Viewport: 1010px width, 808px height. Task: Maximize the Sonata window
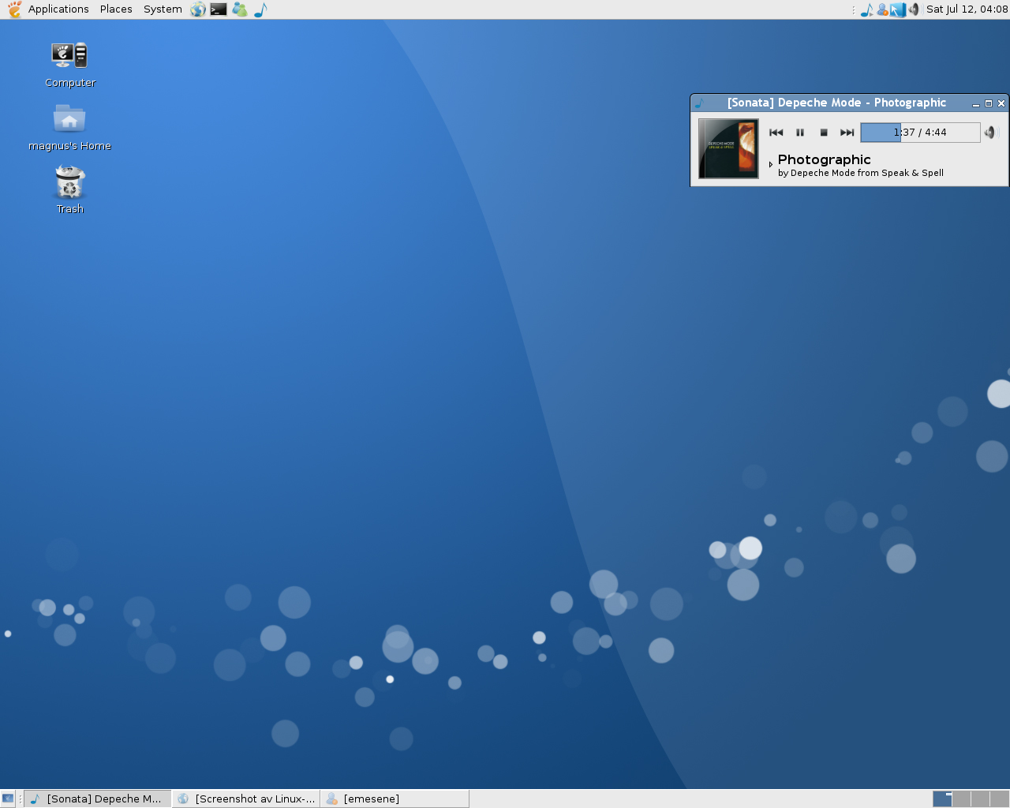(x=989, y=103)
